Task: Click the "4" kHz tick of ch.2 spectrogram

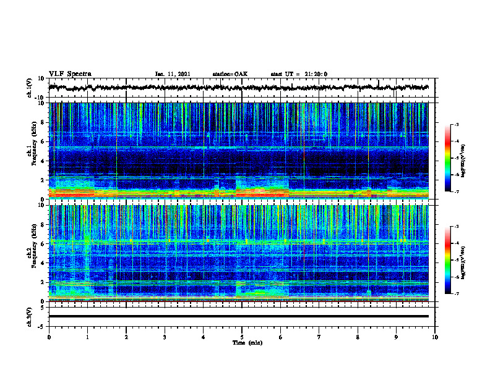Action: (43, 263)
